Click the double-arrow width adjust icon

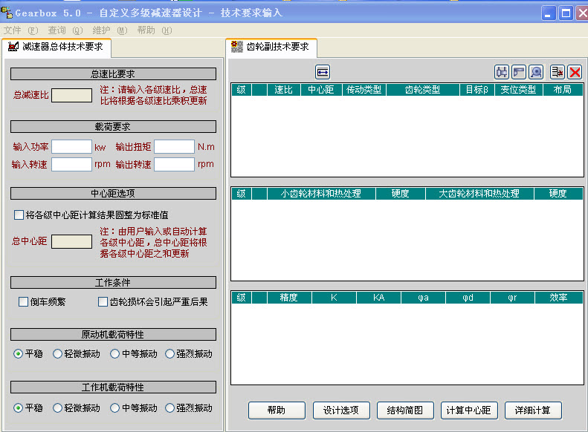(x=323, y=72)
